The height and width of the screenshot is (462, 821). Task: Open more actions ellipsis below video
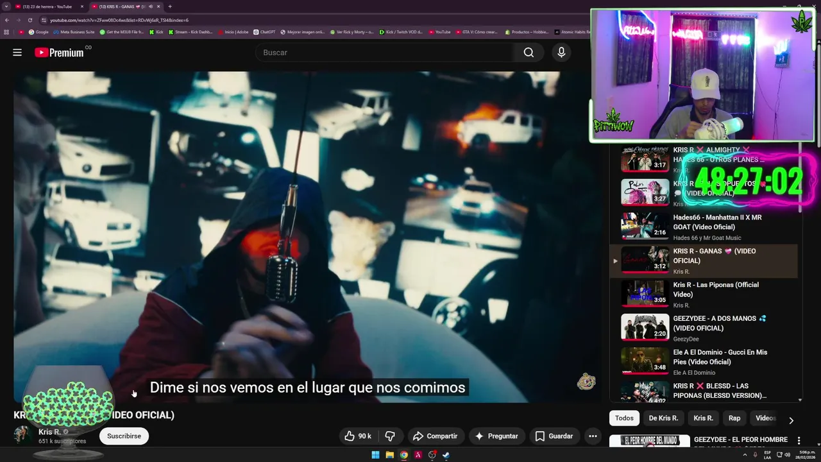pos(593,436)
